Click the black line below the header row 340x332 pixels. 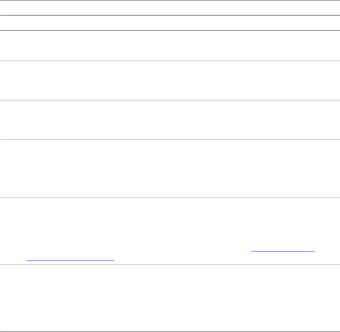point(170,30)
